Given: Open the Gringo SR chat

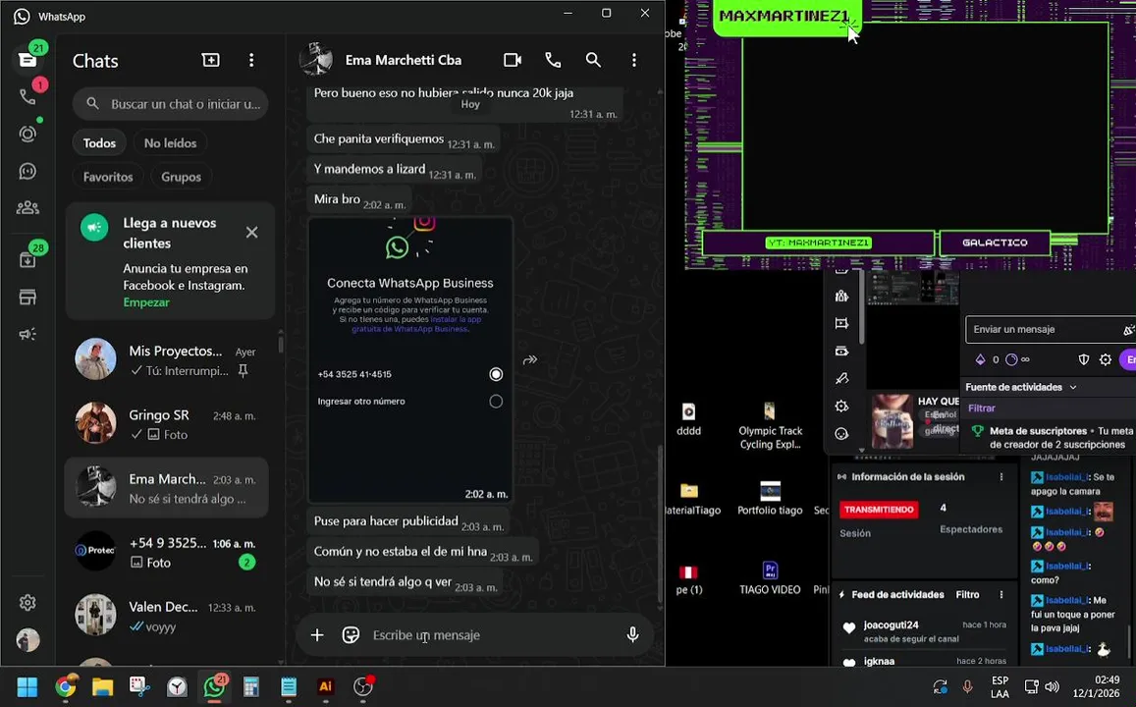Looking at the screenshot, I should click(167, 423).
